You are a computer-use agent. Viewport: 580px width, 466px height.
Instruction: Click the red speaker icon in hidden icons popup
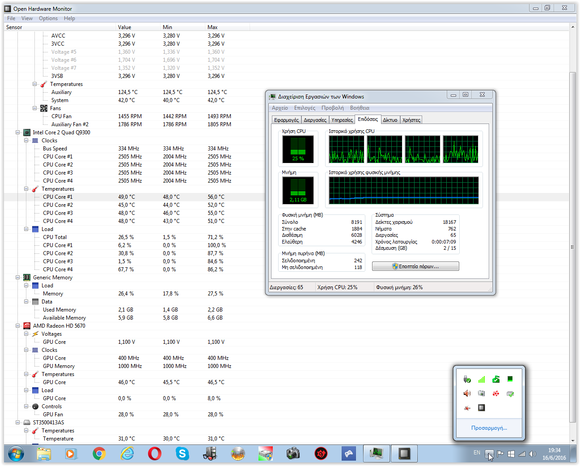point(467,393)
